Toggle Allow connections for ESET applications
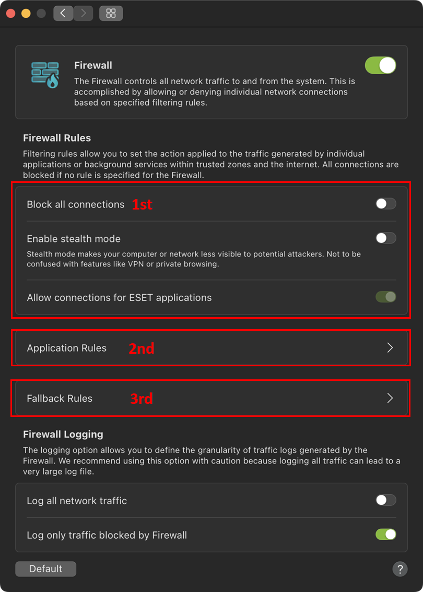The image size is (423, 592). pos(386,297)
